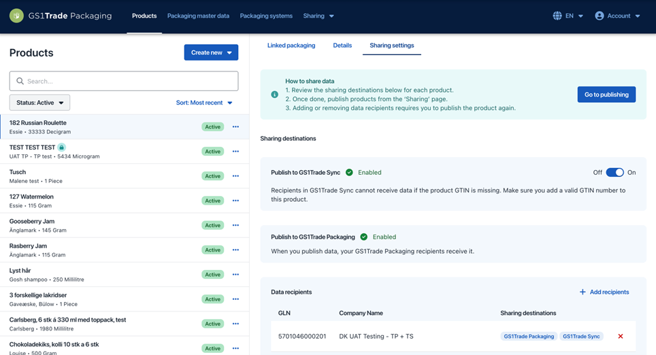Click green check icon beside GS1Trade Packaging Enabled
656x355 pixels.
(364, 237)
